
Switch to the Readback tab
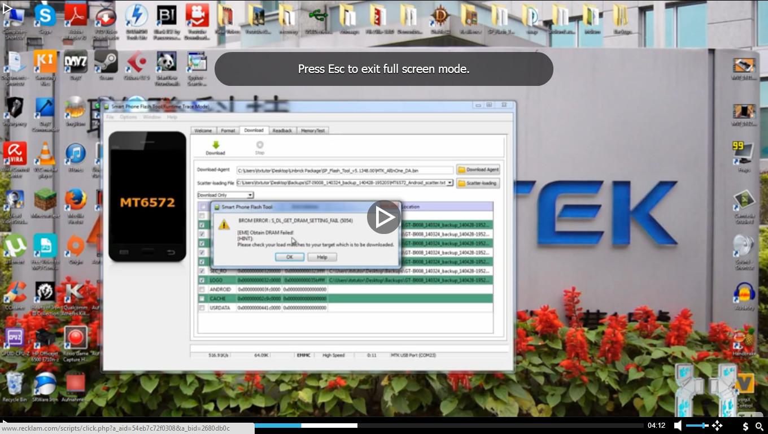click(x=282, y=131)
